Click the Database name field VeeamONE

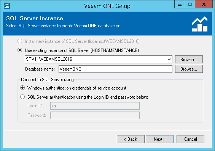point(115,69)
